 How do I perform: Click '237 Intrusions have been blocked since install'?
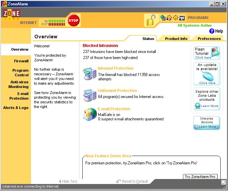click(x=119, y=52)
